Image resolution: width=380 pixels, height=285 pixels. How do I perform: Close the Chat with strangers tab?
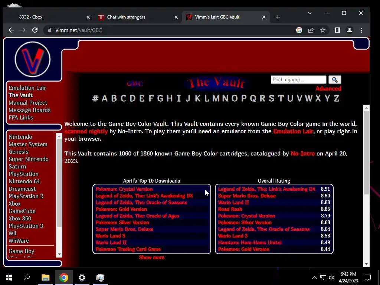176,17
